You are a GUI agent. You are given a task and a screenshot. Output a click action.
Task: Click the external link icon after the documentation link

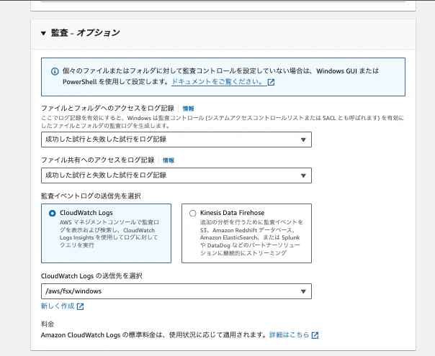(x=271, y=82)
